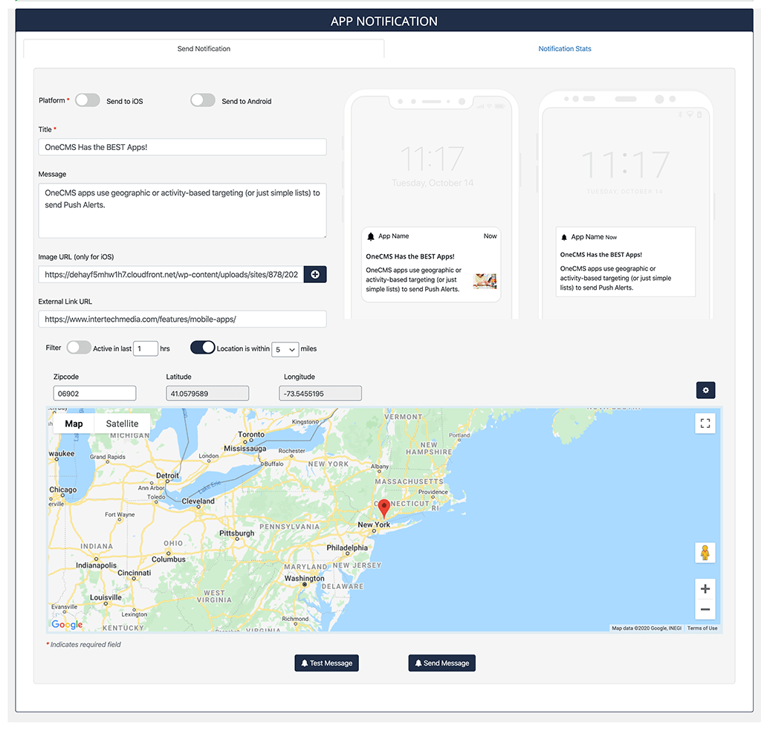Click Chicago label on the map
The width and height of the screenshot is (761, 731).
tap(63, 490)
